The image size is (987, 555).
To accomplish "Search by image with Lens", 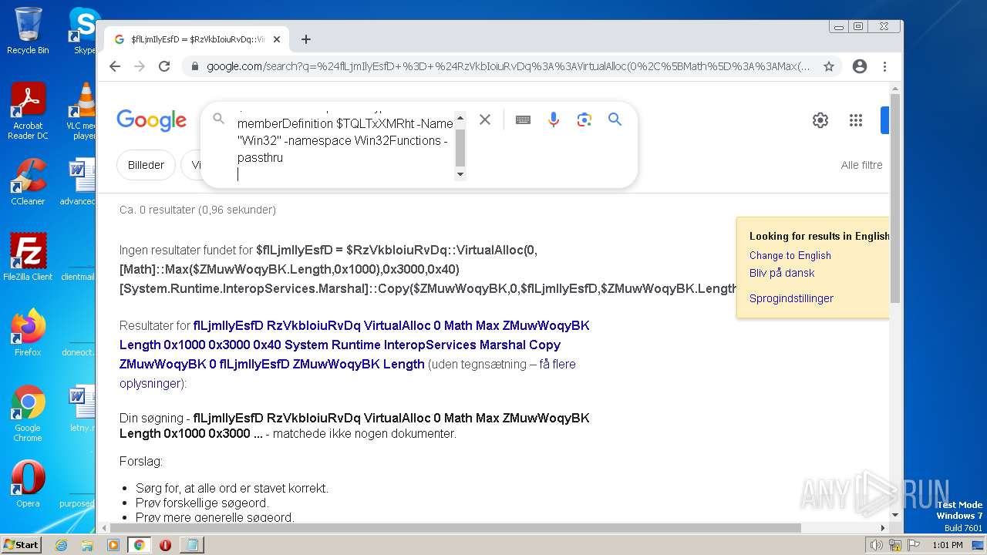I will (584, 119).
